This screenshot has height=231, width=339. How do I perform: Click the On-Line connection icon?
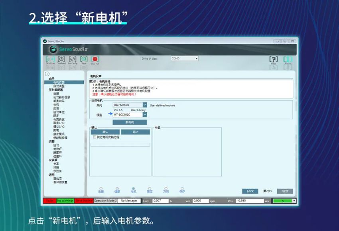50,59
